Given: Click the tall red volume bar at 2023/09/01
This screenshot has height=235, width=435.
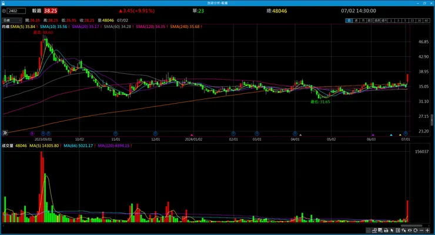Looking at the screenshot, I should [42, 187].
